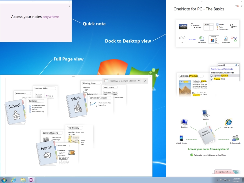This screenshot has width=244, height=183.
Task: Click the flowchart shapes diagram icon
Action: [x=234, y=39]
